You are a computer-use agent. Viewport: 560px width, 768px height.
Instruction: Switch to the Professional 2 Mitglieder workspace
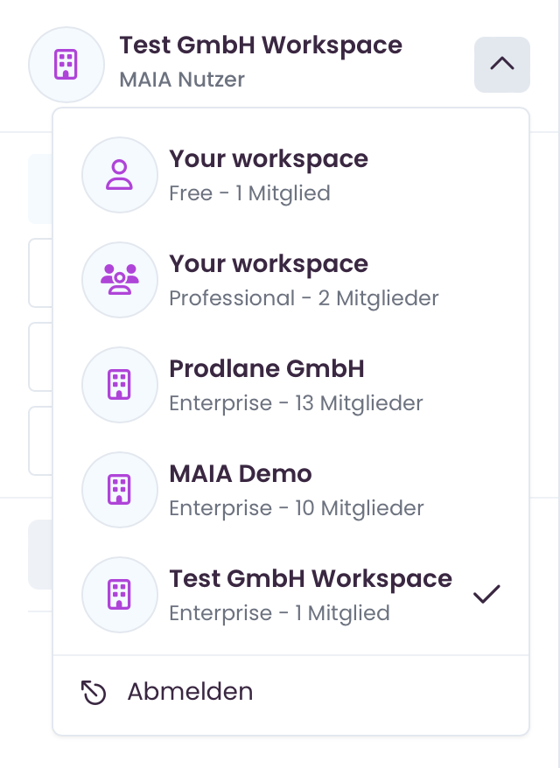tap(291, 280)
